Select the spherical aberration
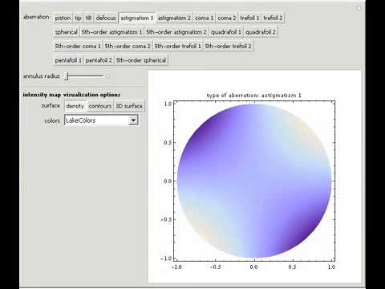 [66, 32]
